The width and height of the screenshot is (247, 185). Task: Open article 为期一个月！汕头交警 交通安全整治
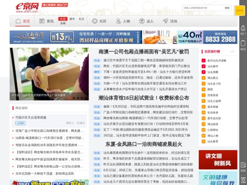145,83
